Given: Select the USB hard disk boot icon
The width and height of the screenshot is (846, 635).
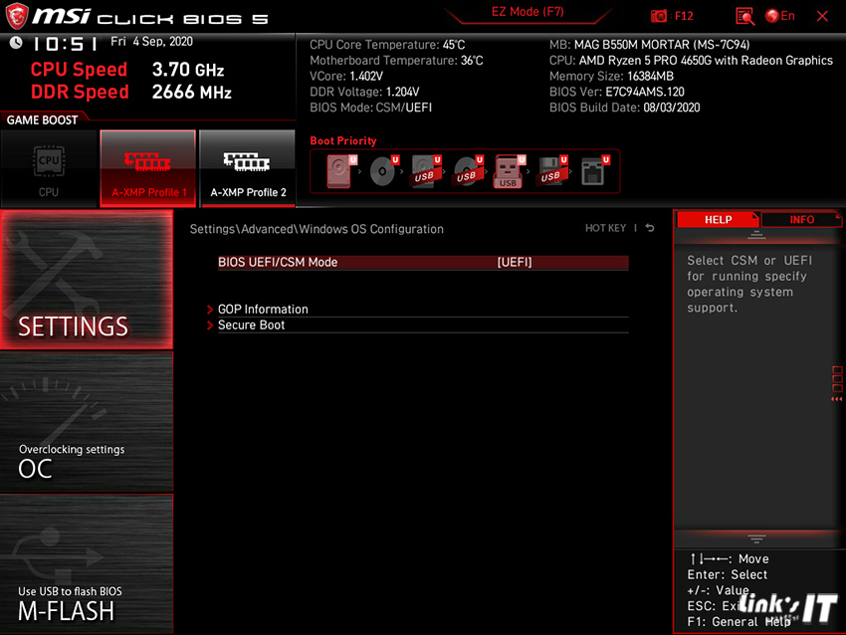Looking at the screenshot, I should pyautogui.click(x=425, y=171).
